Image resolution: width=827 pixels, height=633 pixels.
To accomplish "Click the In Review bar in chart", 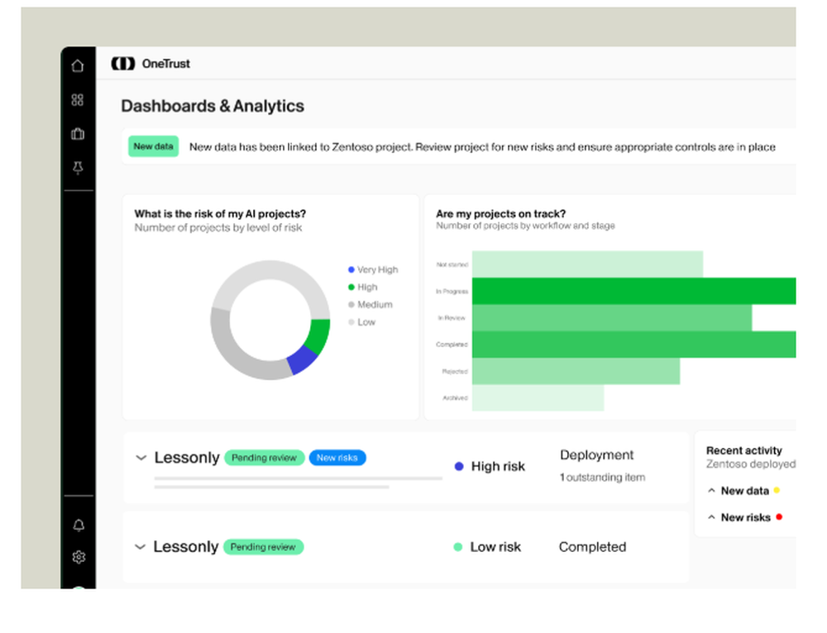I will [x=612, y=318].
